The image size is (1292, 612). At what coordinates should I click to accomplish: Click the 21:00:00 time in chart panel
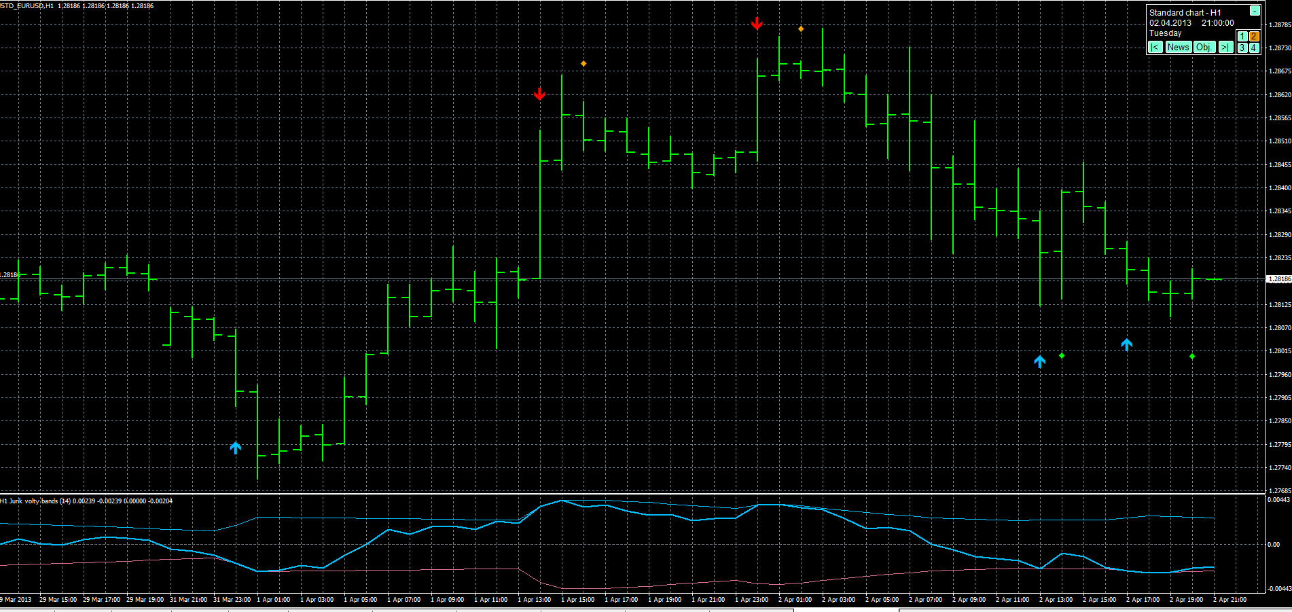pyautogui.click(x=1218, y=23)
